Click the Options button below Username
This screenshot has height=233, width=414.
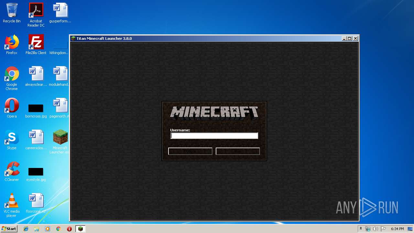click(x=190, y=151)
